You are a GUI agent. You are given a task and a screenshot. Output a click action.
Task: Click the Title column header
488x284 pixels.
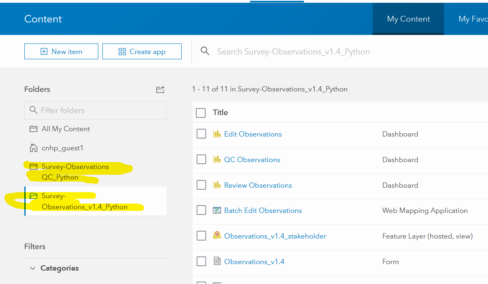(220, 113)
